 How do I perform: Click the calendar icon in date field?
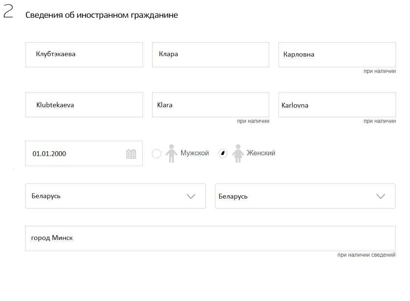coord(131,154)
